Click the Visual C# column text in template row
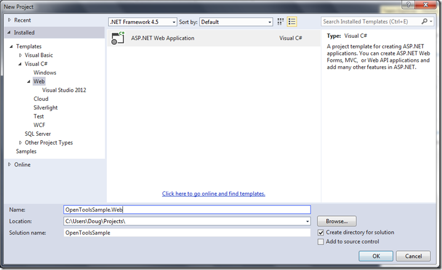 click(291, 38)
